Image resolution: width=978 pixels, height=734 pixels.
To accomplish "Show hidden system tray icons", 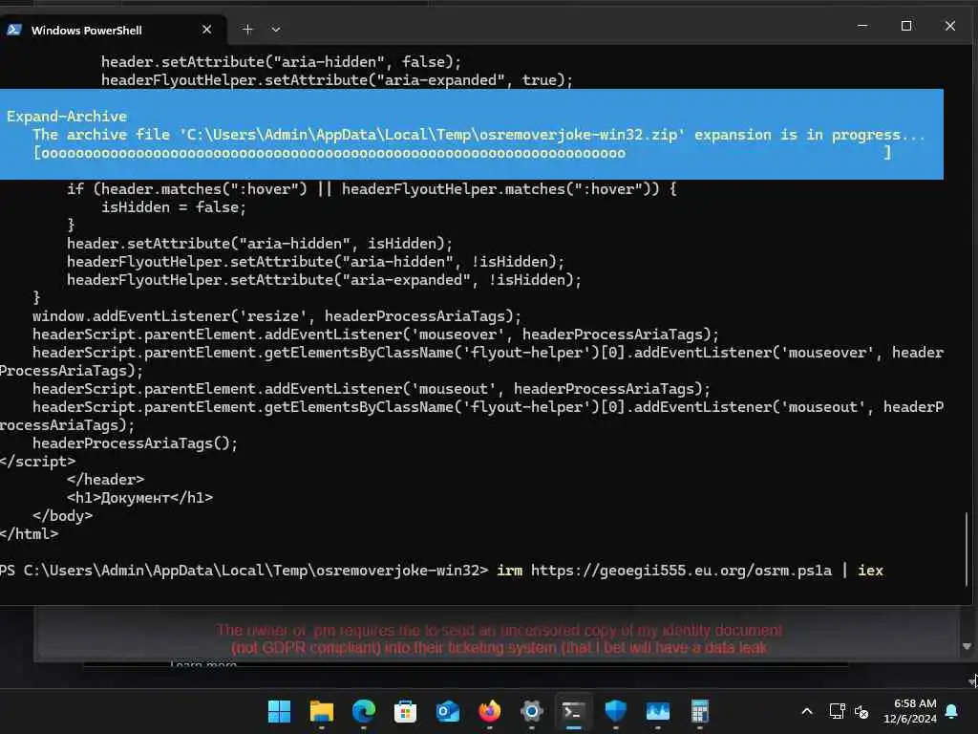I will coord(806,711).
